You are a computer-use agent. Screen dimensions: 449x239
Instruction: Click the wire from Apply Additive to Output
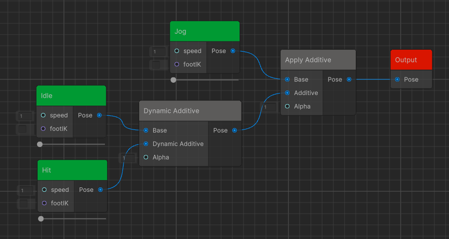pyautogui.click(x=373, y=79)
